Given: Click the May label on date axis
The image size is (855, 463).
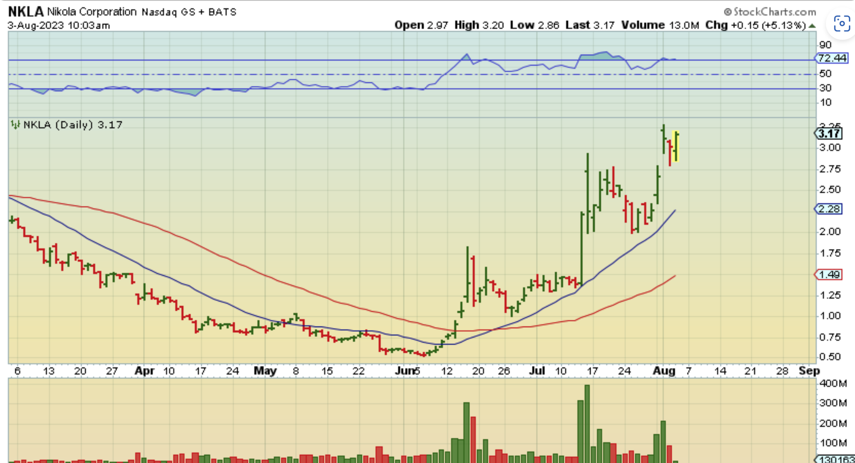Looking at the screenshot, I should pos(265,371).
